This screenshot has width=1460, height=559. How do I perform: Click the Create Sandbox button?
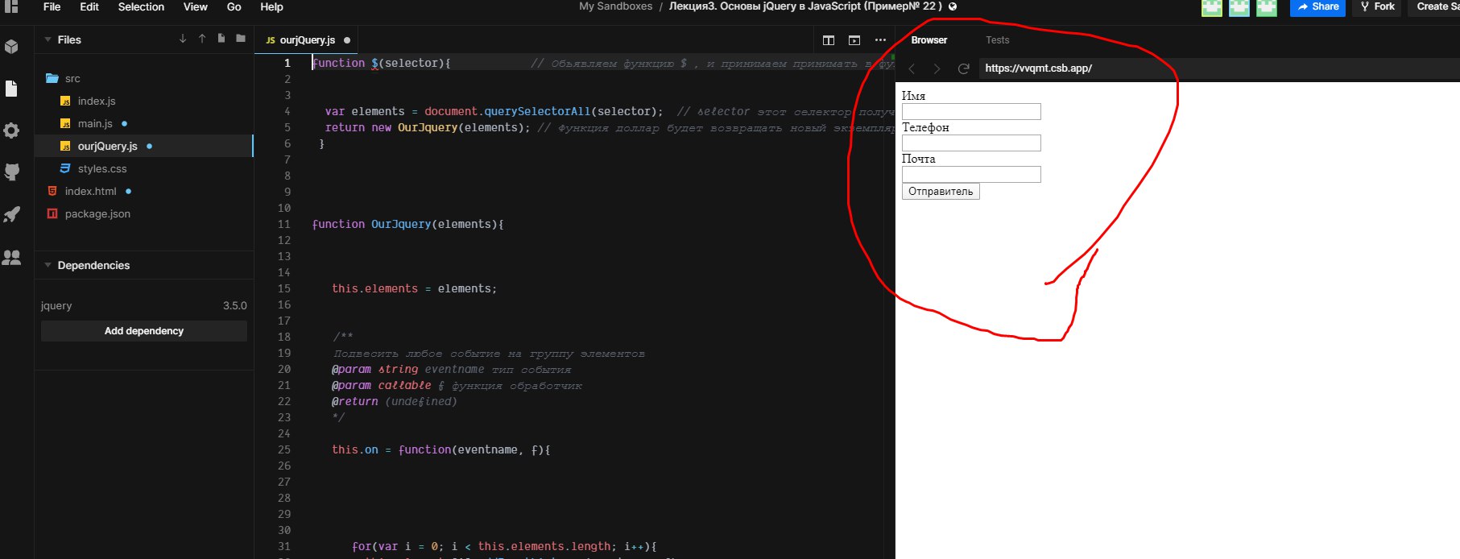point(1435,6)
